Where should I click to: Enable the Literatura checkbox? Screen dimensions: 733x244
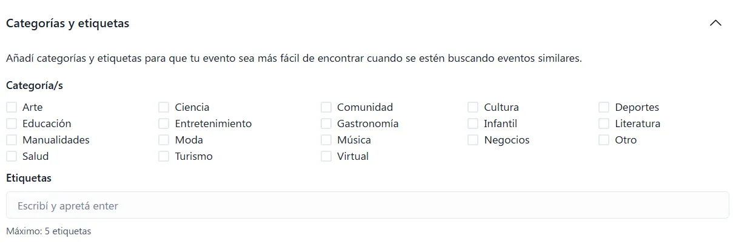click(x=604, y=124)
